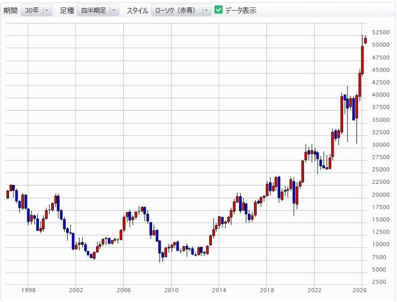The image size is (397, 302).
Task: Click the 52500 price axis label
Action: [x=380, y=32]
